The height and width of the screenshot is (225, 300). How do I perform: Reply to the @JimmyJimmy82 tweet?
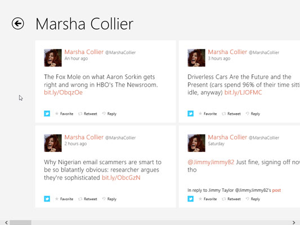253,199
